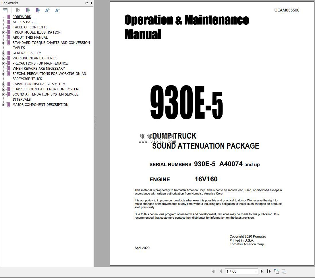
Task: Click Copyright 2020 Komatsu line
Action: click(248, 236)
